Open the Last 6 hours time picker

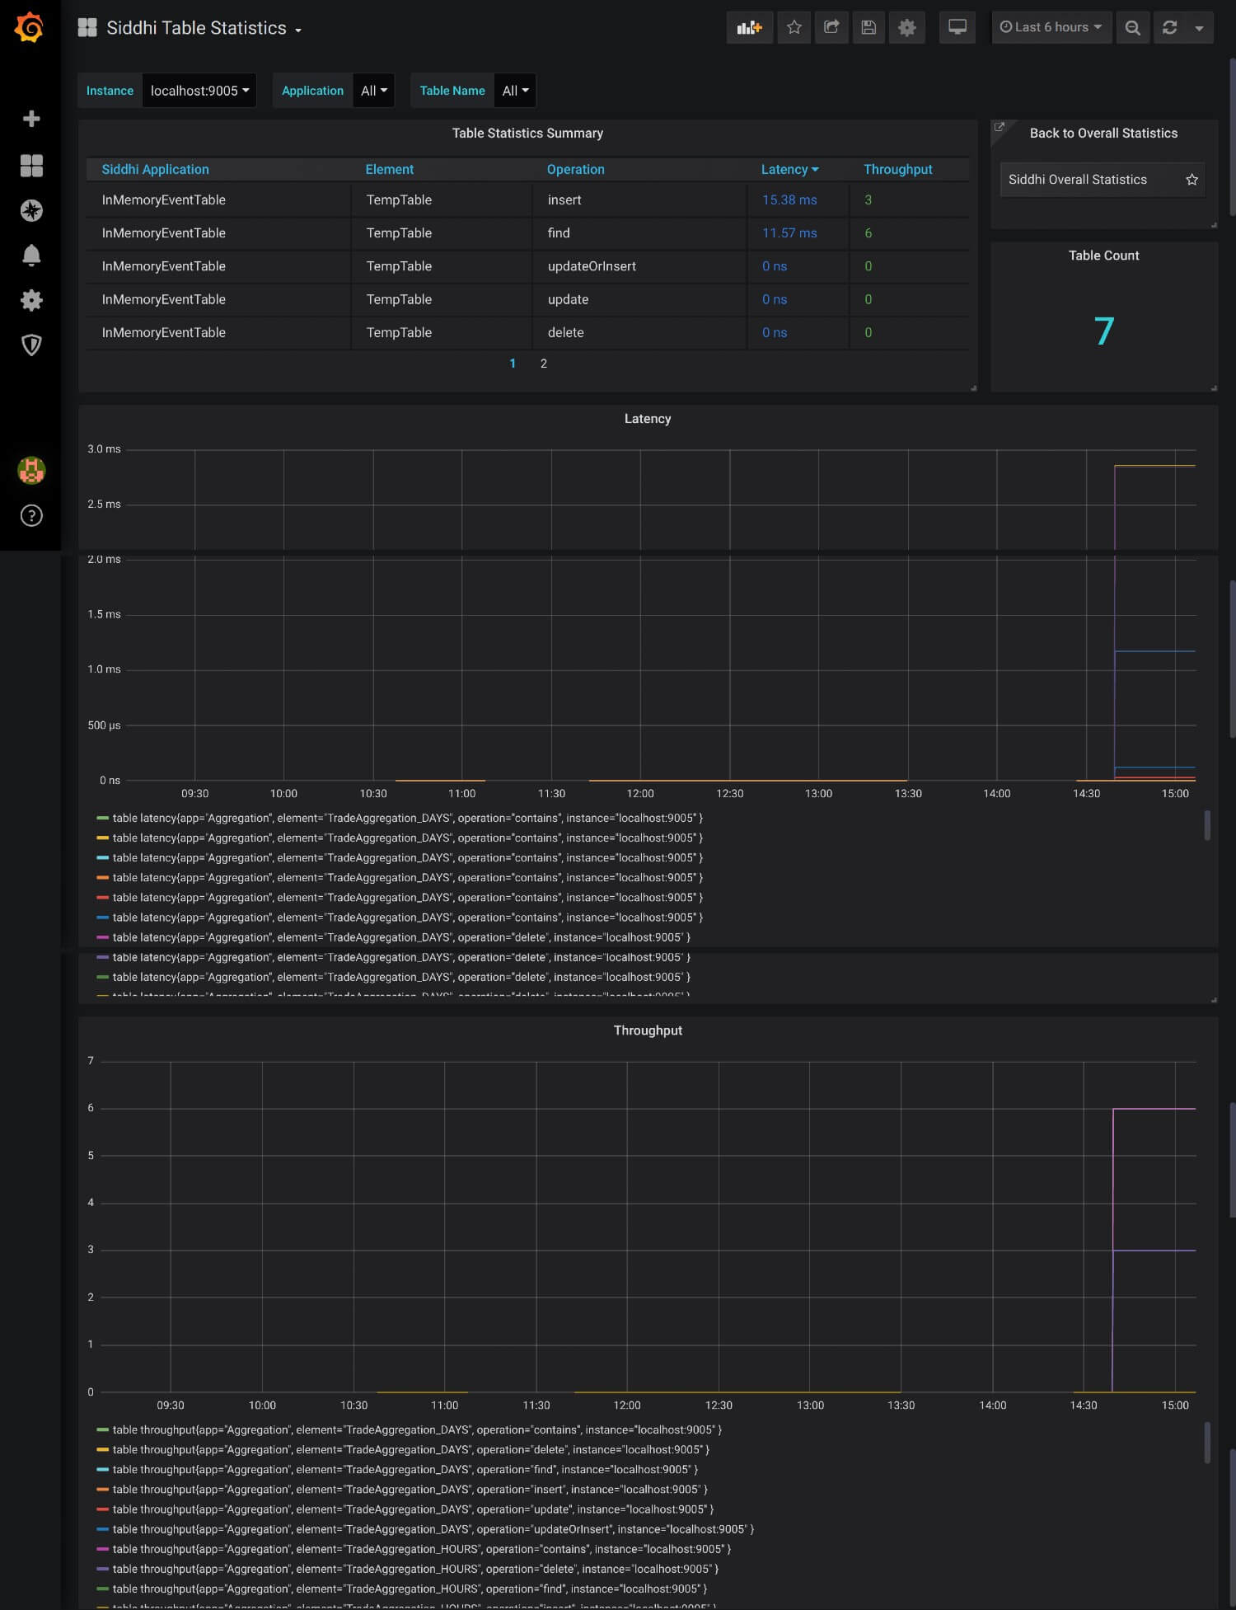click(1051, 27)
